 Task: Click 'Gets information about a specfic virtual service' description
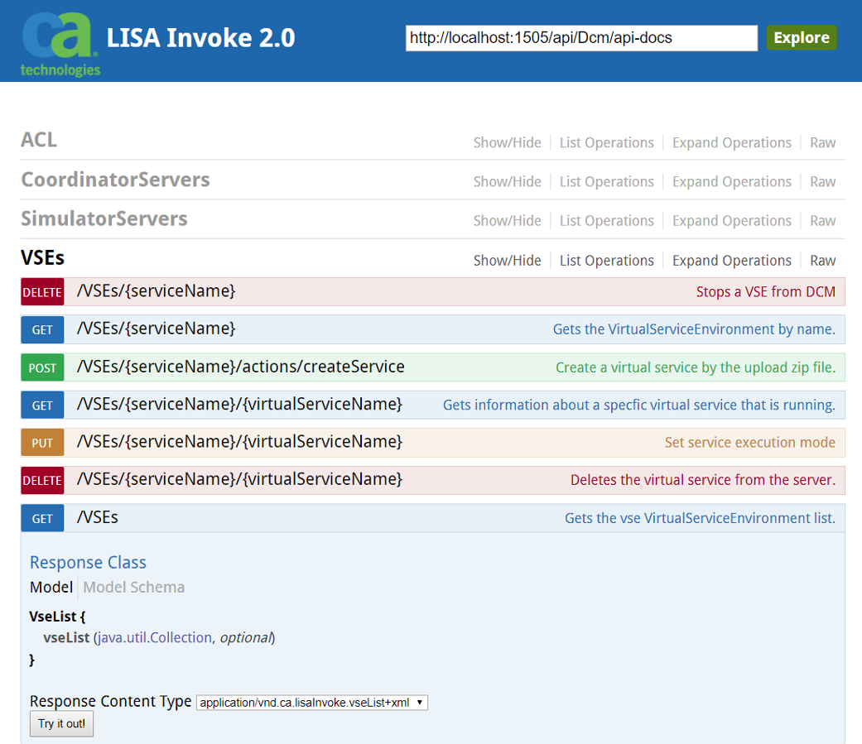(x=638, y=405)
